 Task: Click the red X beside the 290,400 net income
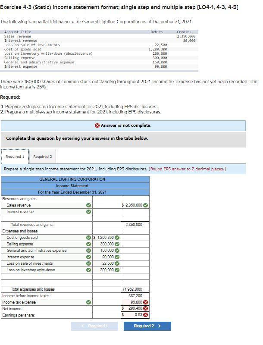tap(145, 309)
